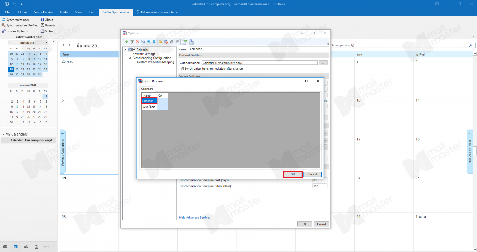Copy the selected profile

click(143, 42)
